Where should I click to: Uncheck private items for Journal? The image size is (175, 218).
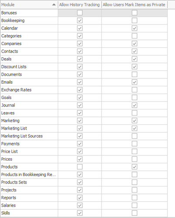pyautogui.click(x=134, y=105)
